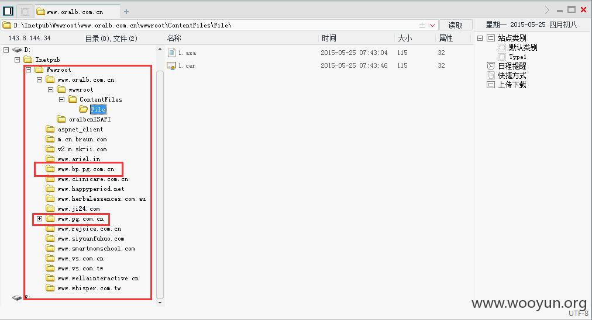Click the tree scrollbar up arrow
Image resolution: width=592 pixels, height=320 pixels.
tap(160, 50)
